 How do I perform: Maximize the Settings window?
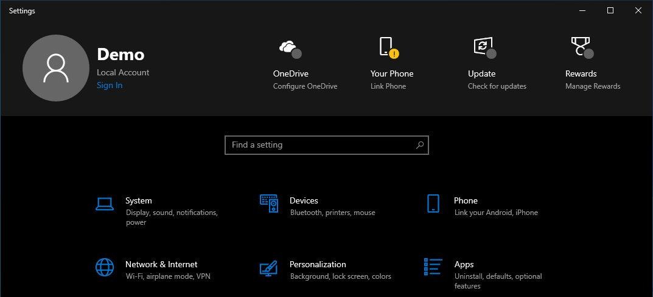(x=610, y=11)
